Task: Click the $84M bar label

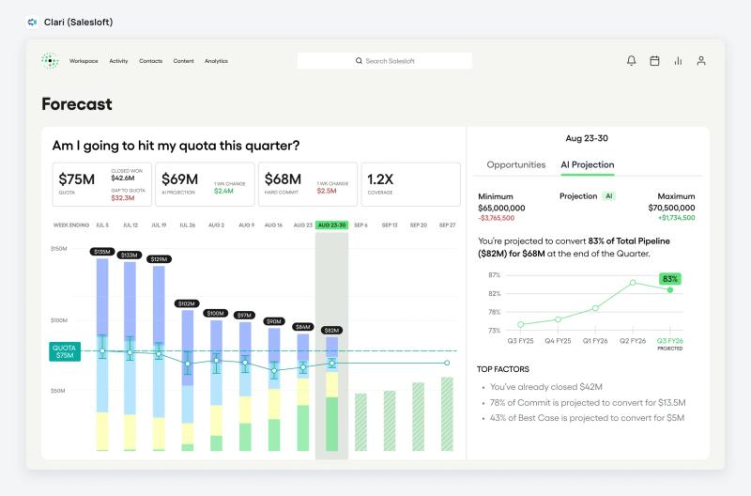Action: click(x=302, y=327)
